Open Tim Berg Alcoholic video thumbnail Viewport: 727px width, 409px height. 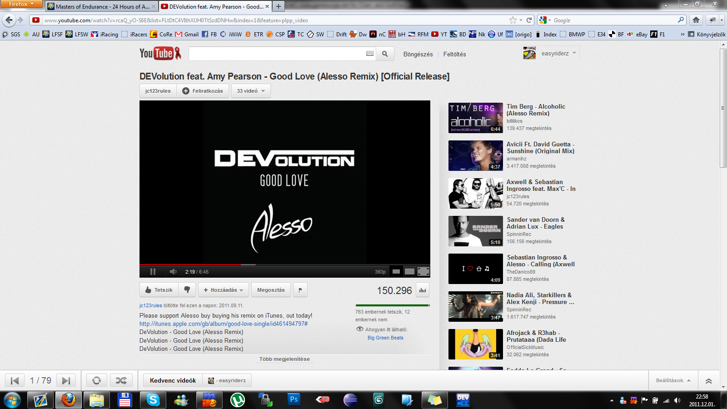click(x=475, y=118)
